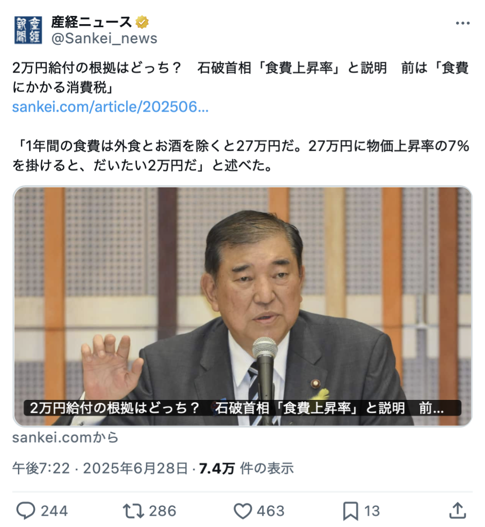Open the three-dot more options menu
Image resolution: width=485 pixels, height=527 pixels.
tap(462, 23)
